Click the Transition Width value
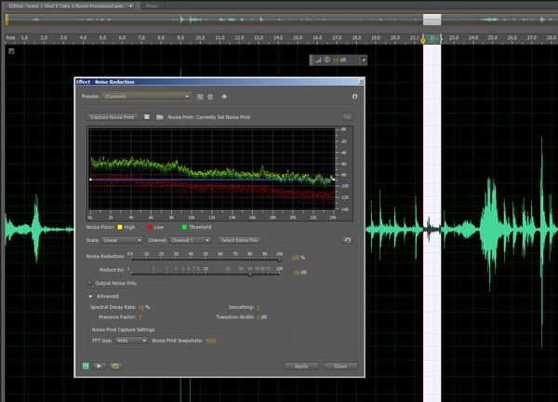 coord(258,317)
